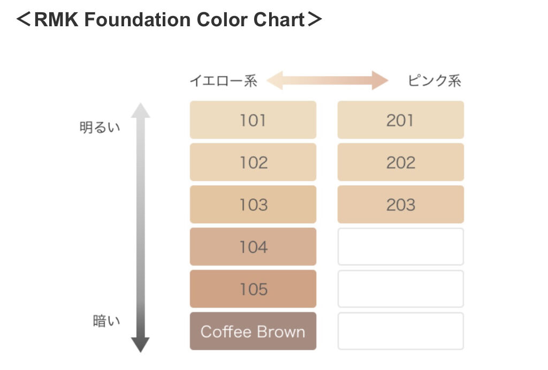548x370 pixels.
Task: Click the downward arrowhead near 暗い
Action: [140, 344]
